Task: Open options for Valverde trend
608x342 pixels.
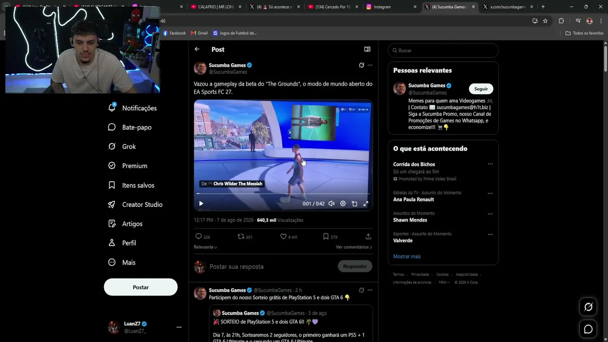Action: coord(490,234)
